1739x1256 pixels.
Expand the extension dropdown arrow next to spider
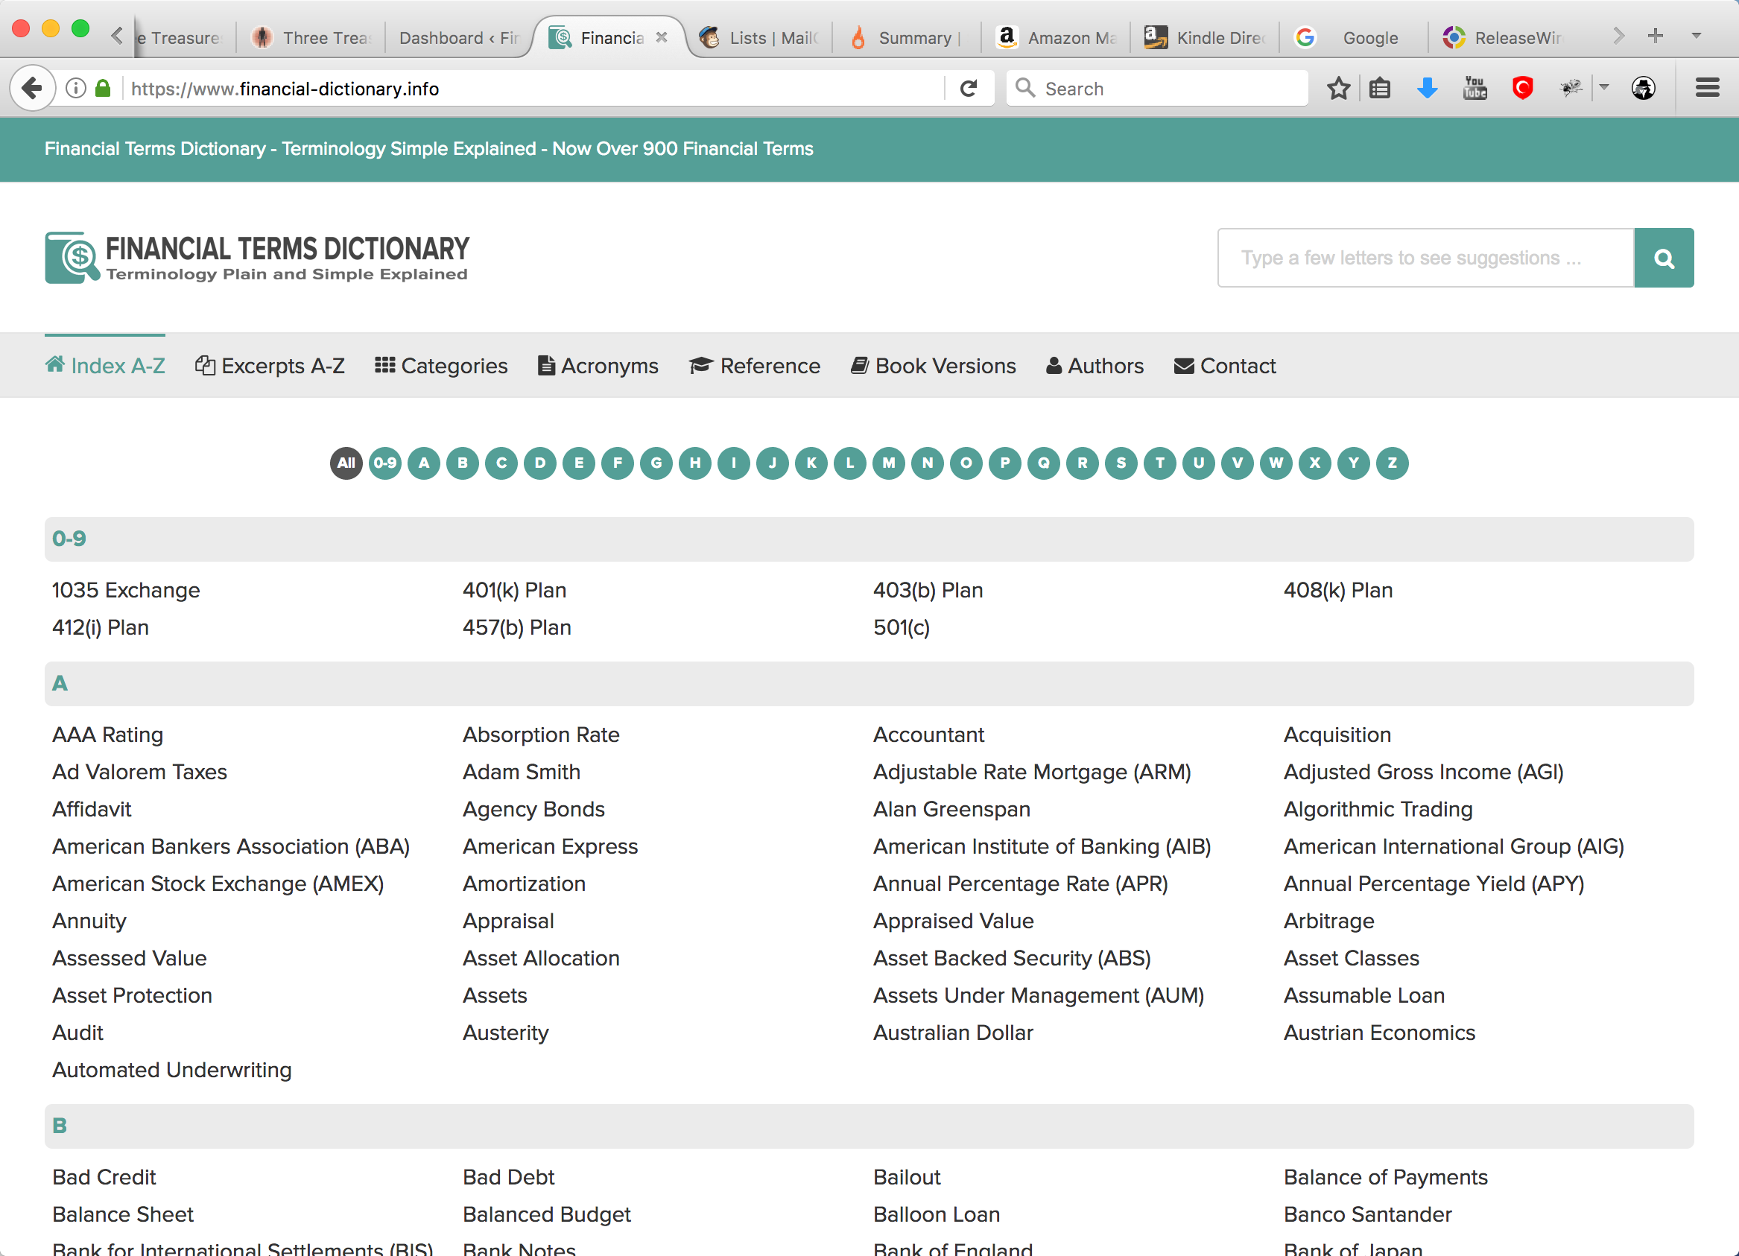click(x=1603, y=87)
